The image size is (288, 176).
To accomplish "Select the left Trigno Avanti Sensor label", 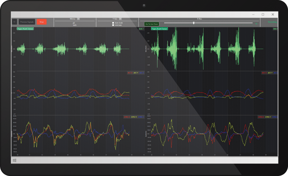I will [25, 29].
